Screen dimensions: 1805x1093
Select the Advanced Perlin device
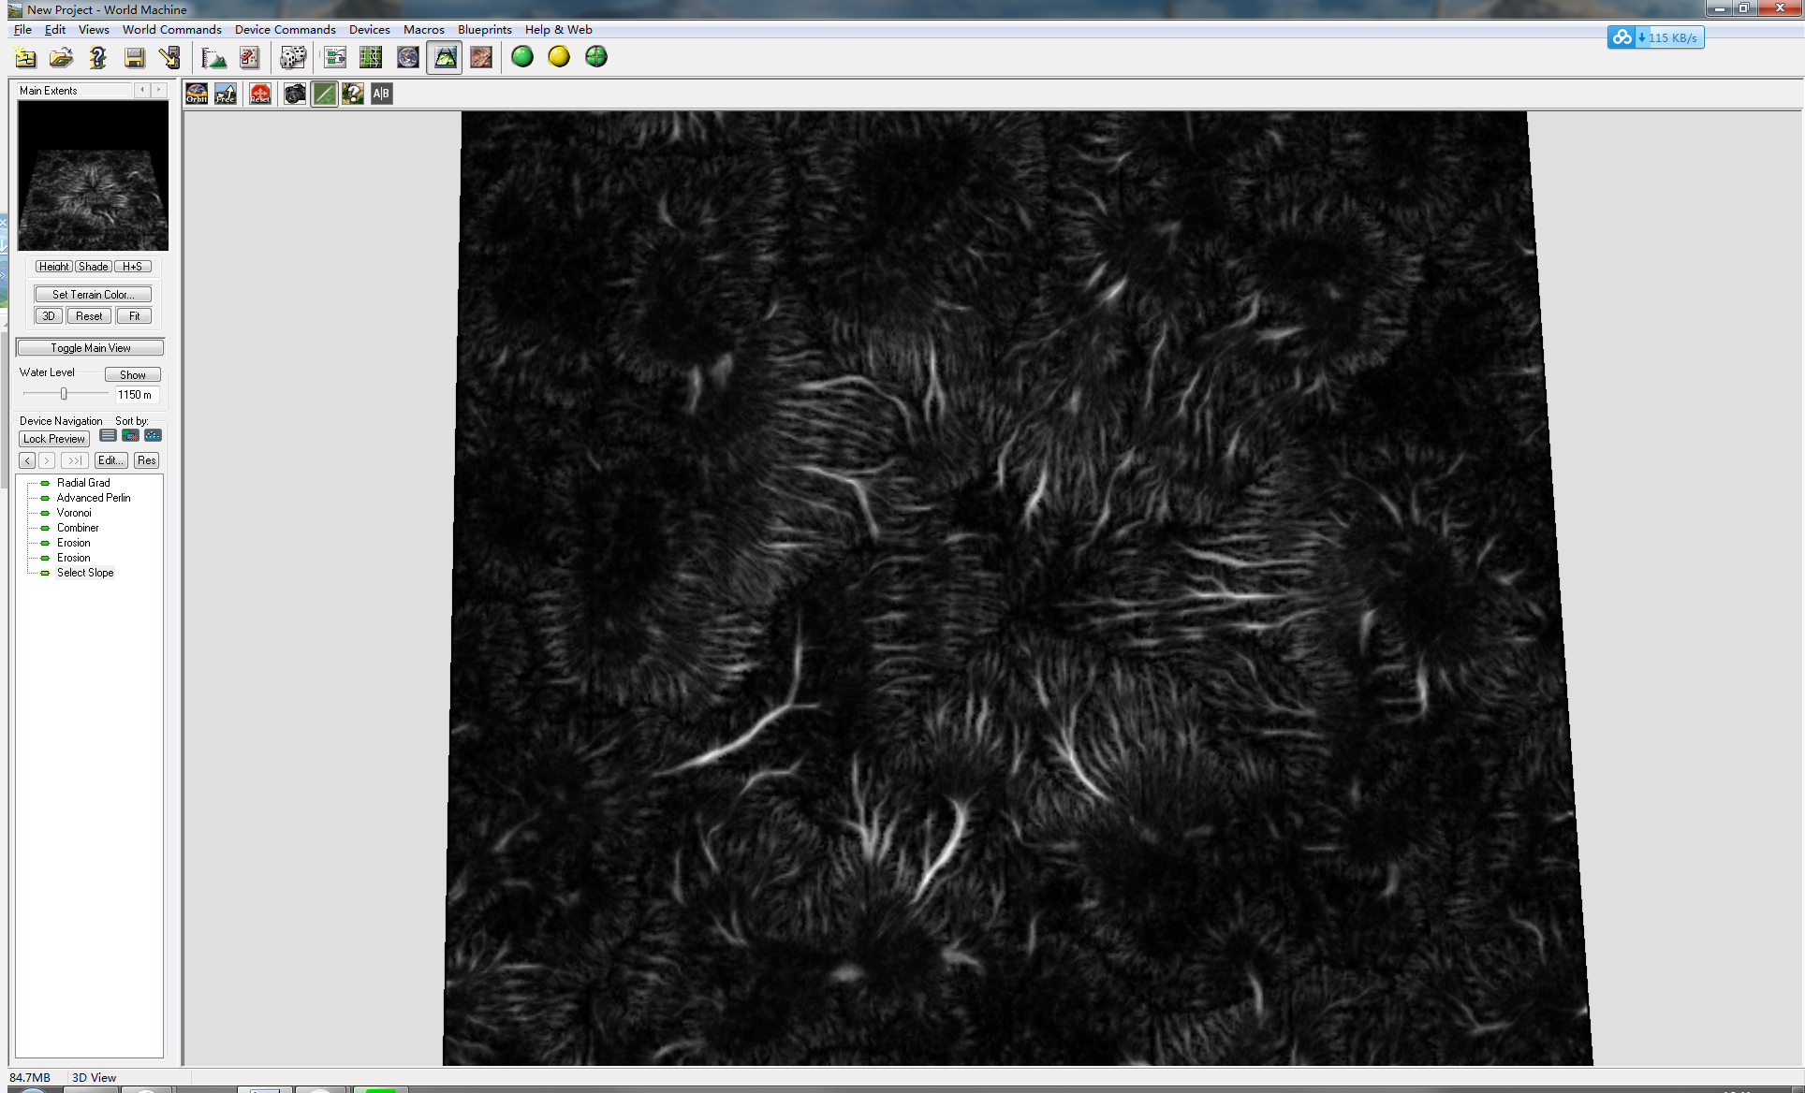point(94,498)
